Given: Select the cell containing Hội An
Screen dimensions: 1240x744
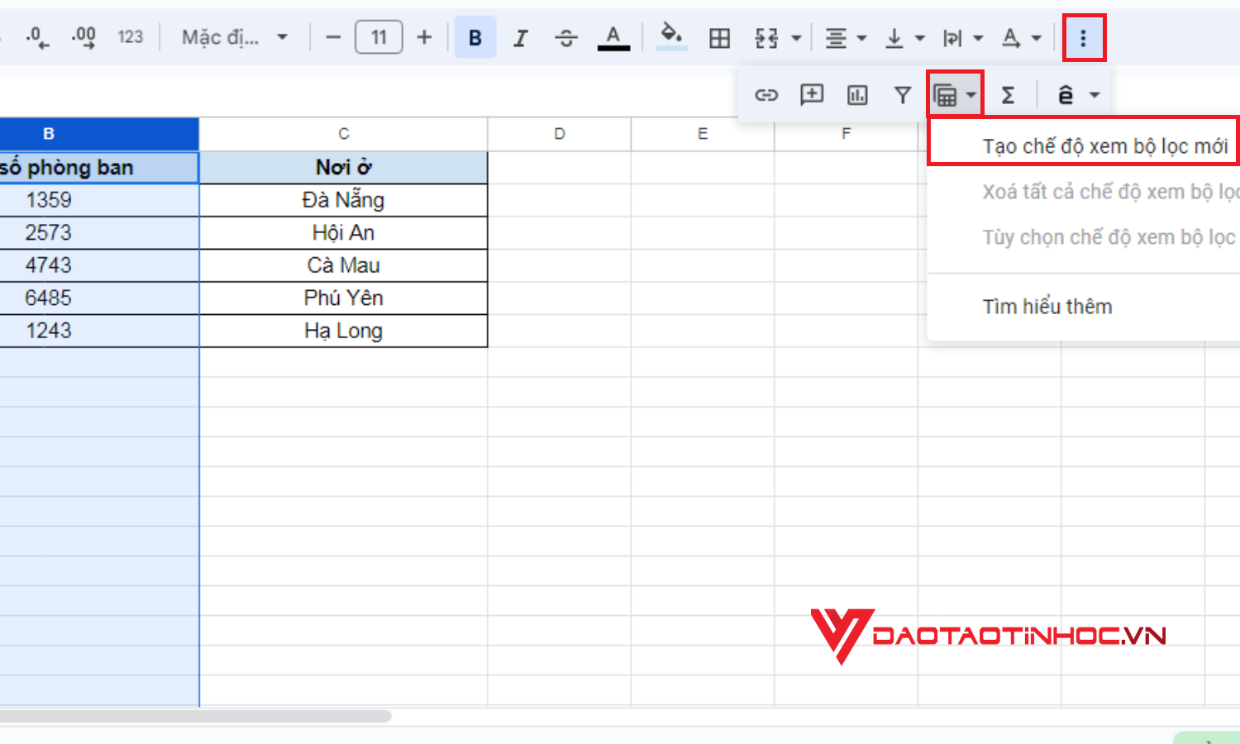Looking at the screenshot, I should coord(343,232).
